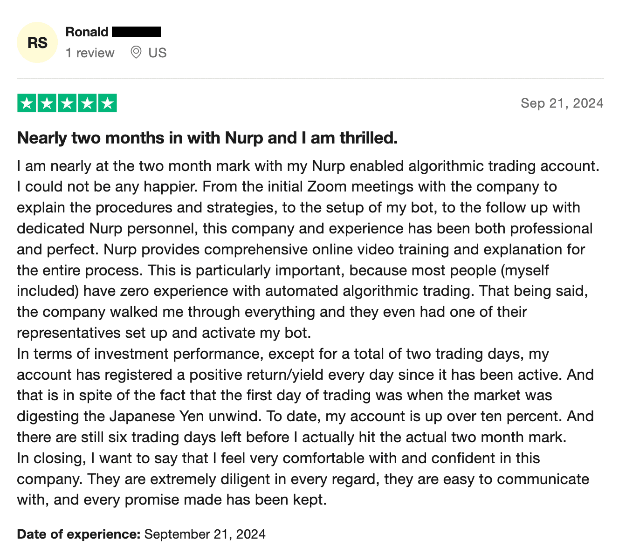This screenshot has width=619, height=547.
Task: Click the blacked-out surname bar
Action: 136,32
